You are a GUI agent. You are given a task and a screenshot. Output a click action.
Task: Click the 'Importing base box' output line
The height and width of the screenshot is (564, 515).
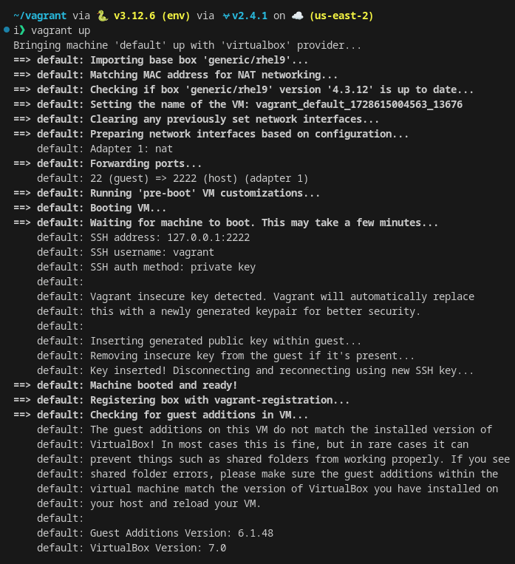[199, 60]
